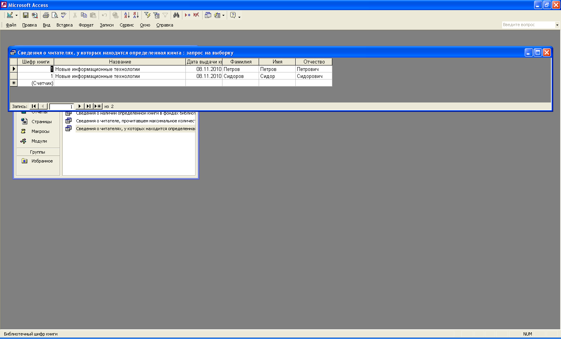Screen dimensions: 561x339
Task: Open the Записи menu
Action: (106, 25)
